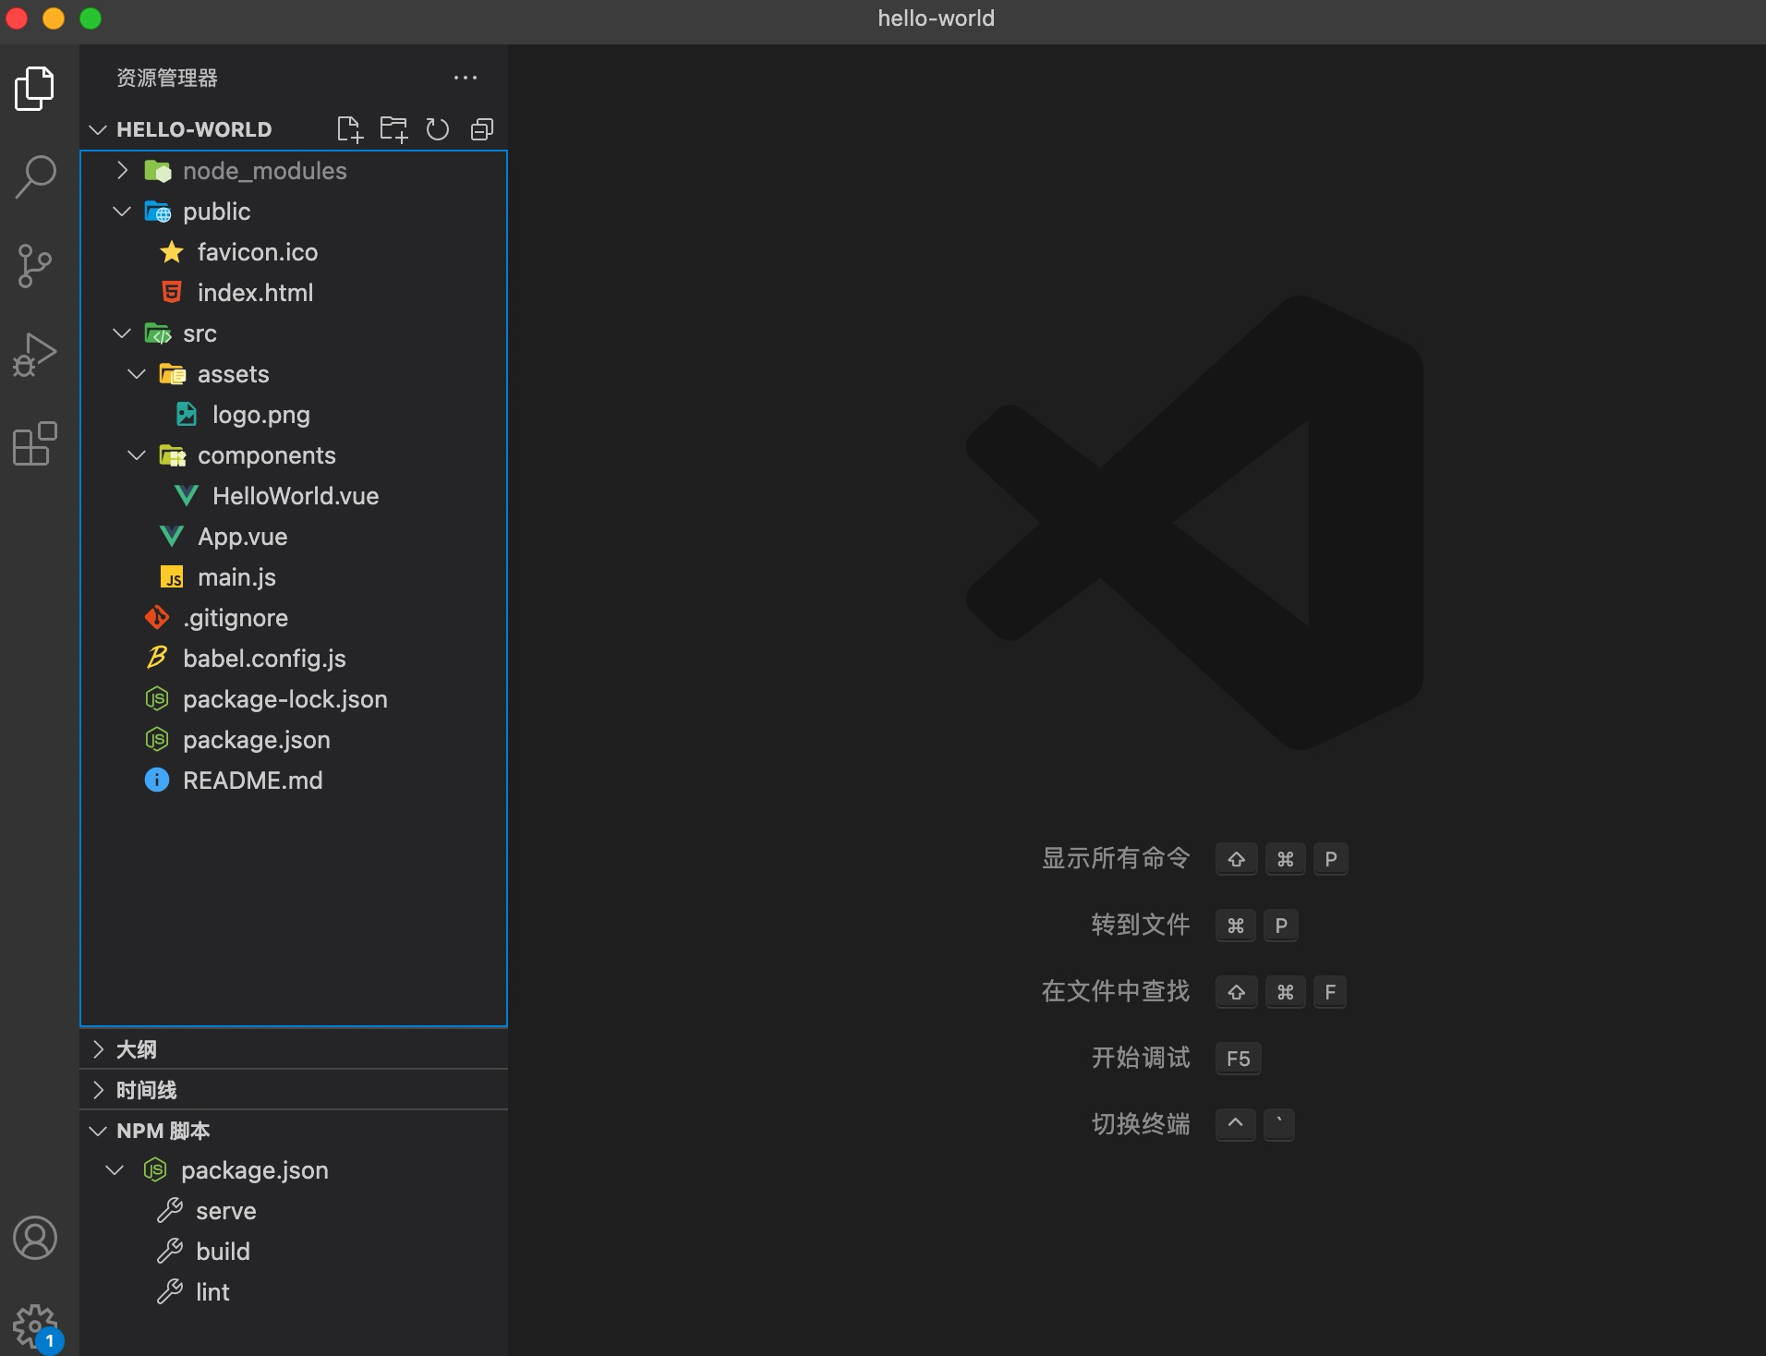Open the Extensions view
The width and height of the screenshot is (1766, 1356).
(x=35, y=444)
